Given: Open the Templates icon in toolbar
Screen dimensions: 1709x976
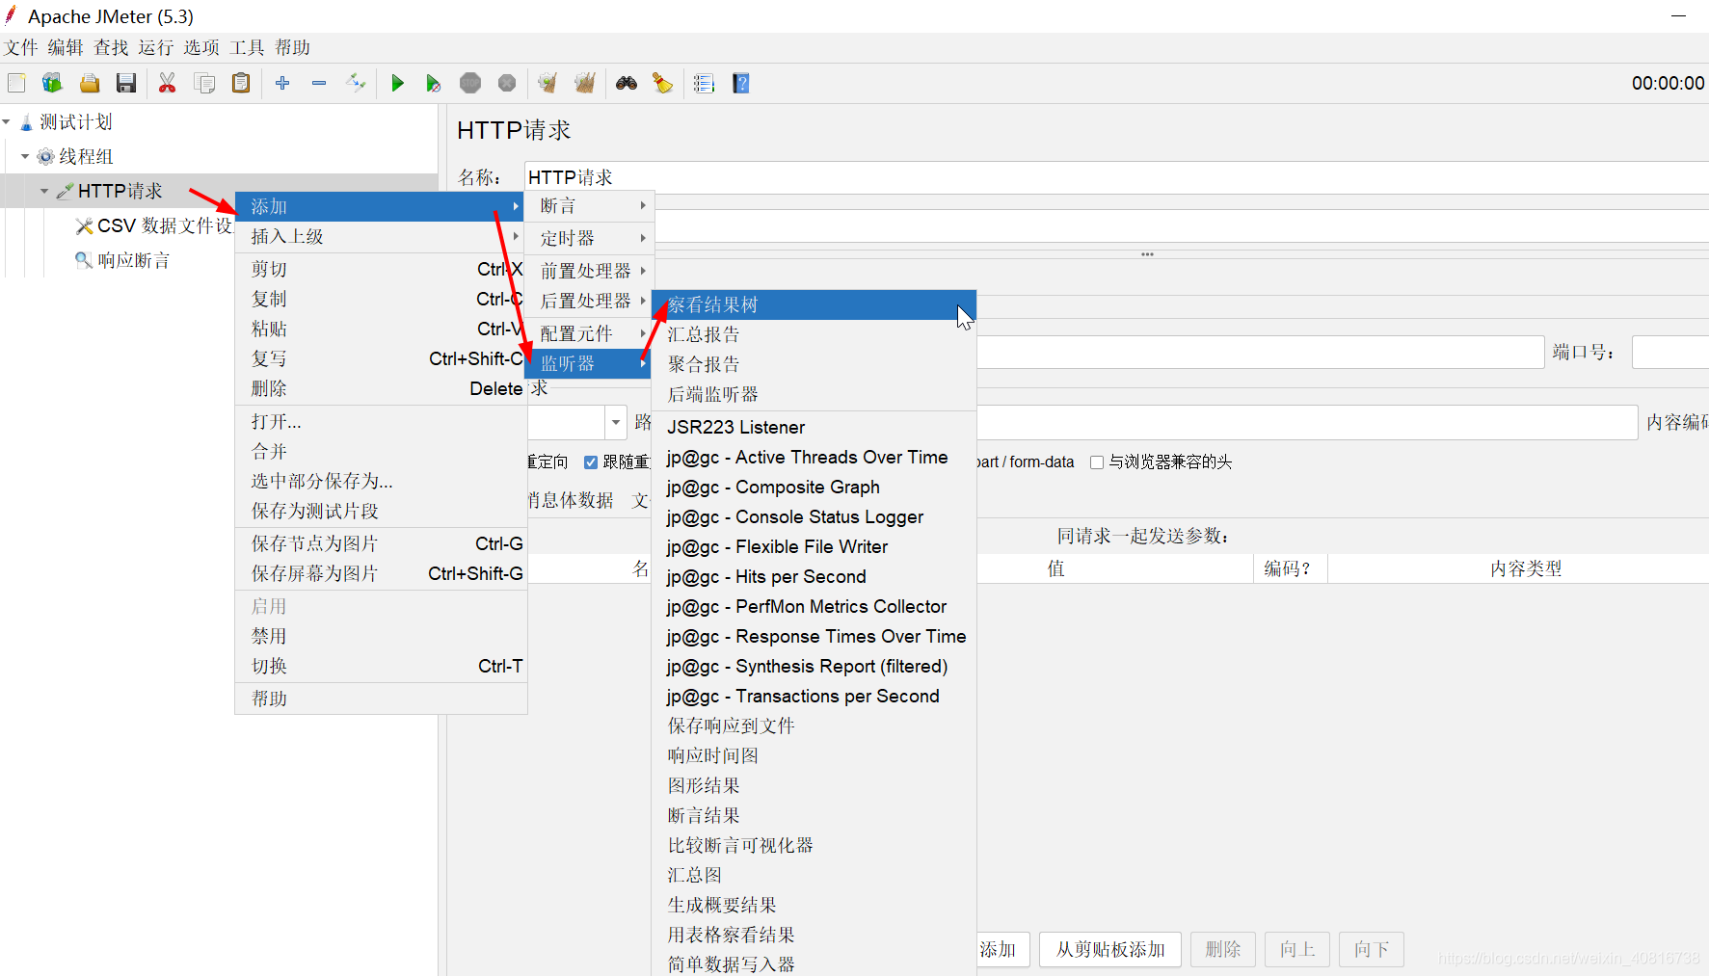Looking at the screenshot, I should click(x=52, y=84).
